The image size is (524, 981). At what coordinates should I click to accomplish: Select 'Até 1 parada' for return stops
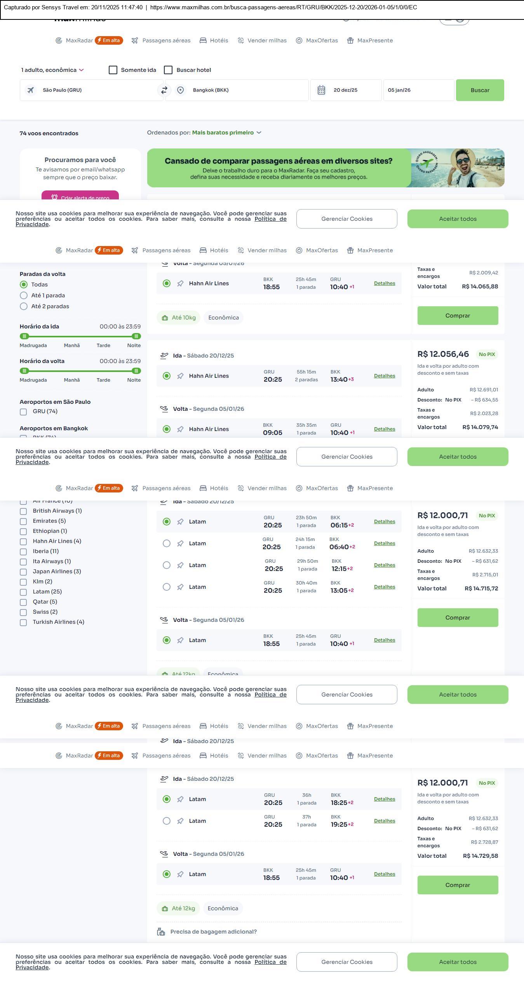pyautogui.click(x=24, y=295)
